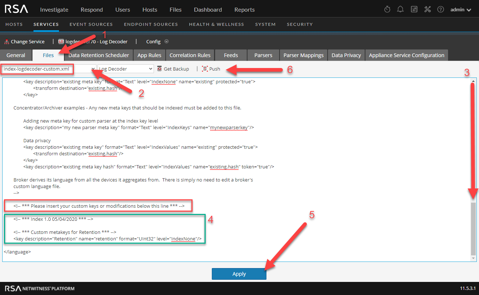Switch to the App Rules tab

click(x=149, y=55)
